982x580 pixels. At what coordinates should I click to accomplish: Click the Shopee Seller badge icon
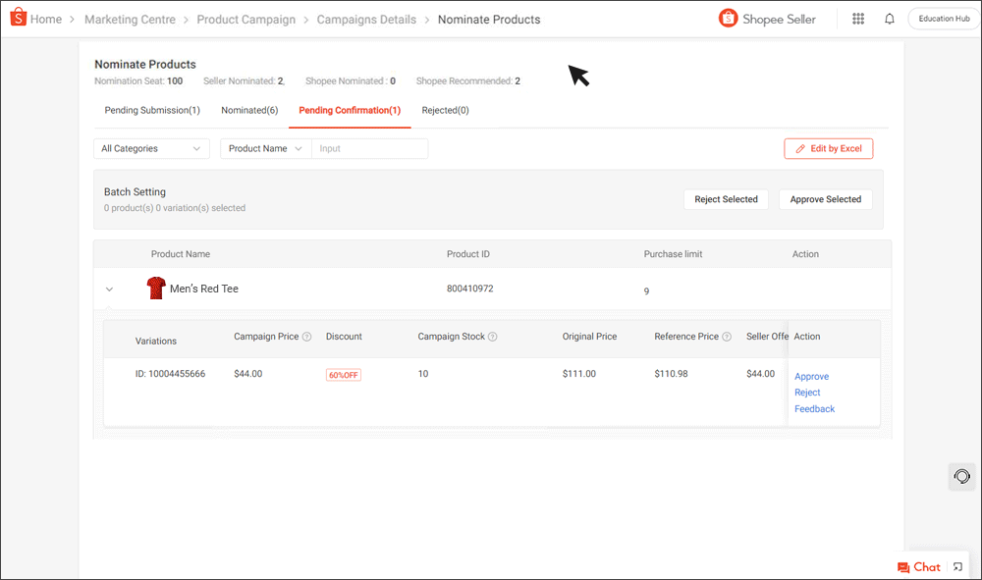[x=728, y=18]
